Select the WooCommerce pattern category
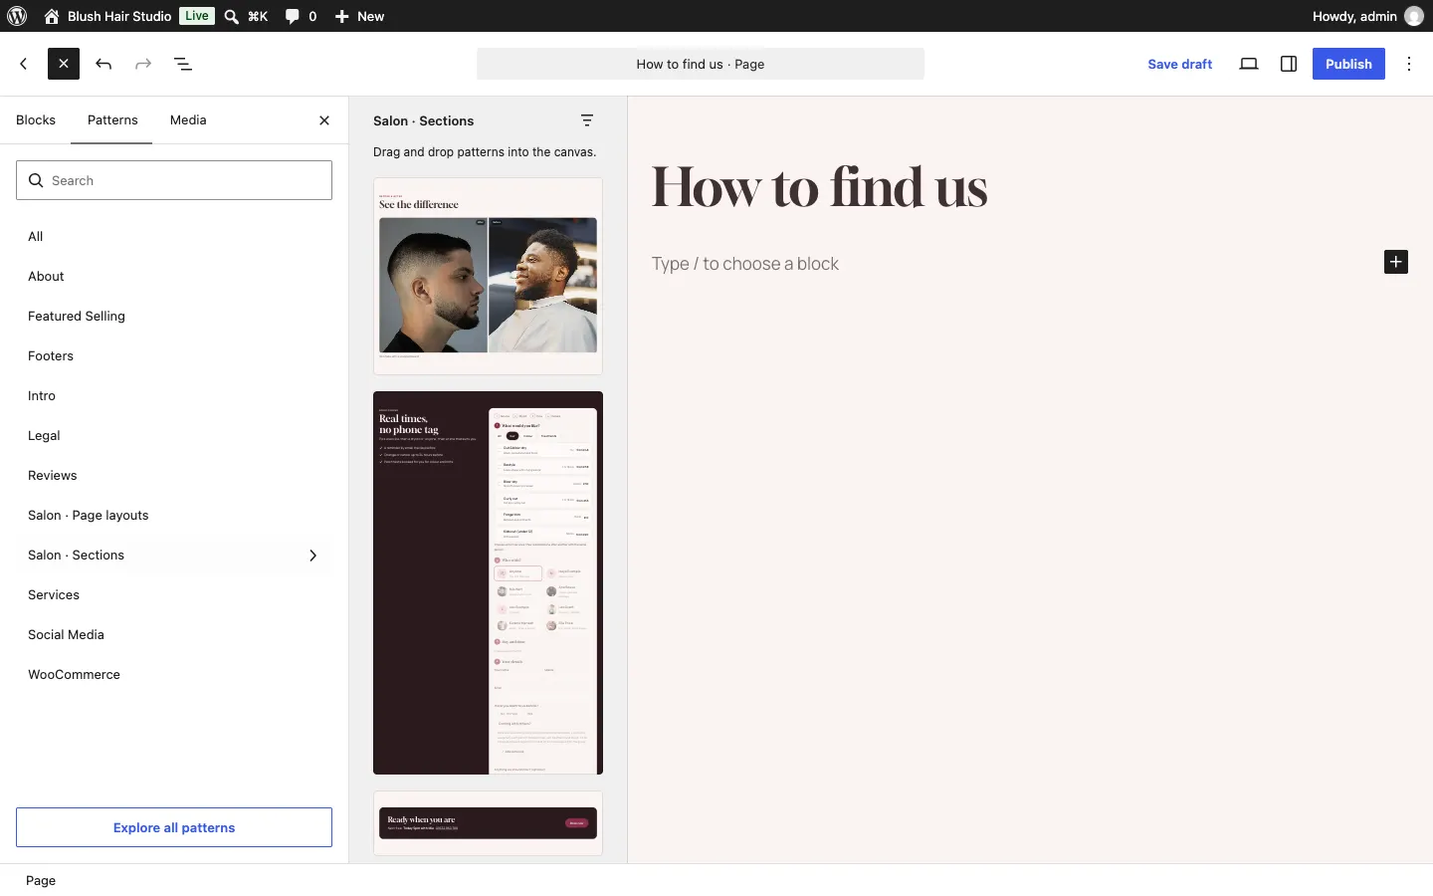1433x896 pixels. coord(174,674)
